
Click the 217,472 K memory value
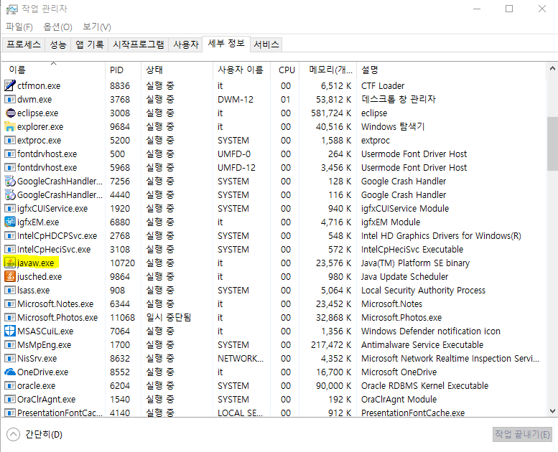tap(331, 344)
